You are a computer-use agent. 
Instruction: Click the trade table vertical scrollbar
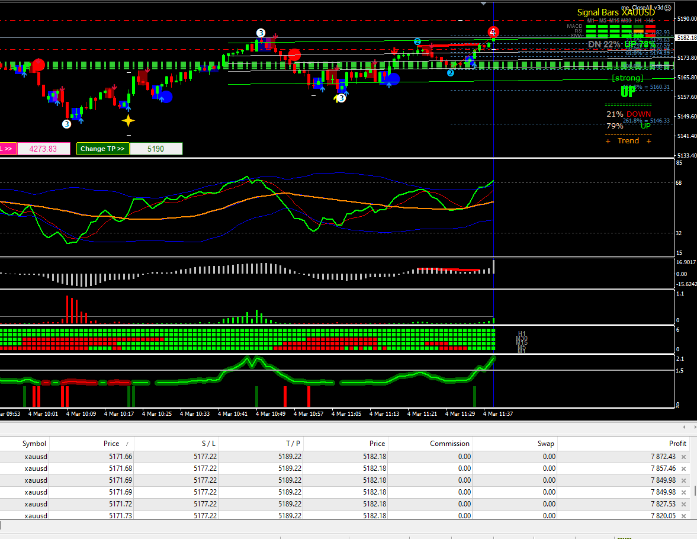point(695,491)
